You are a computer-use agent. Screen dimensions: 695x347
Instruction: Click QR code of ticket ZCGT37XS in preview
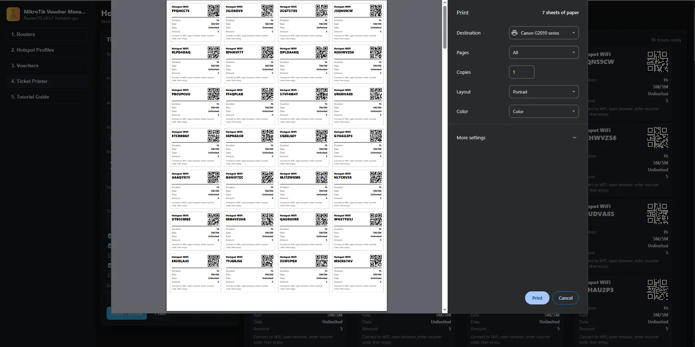322,11
